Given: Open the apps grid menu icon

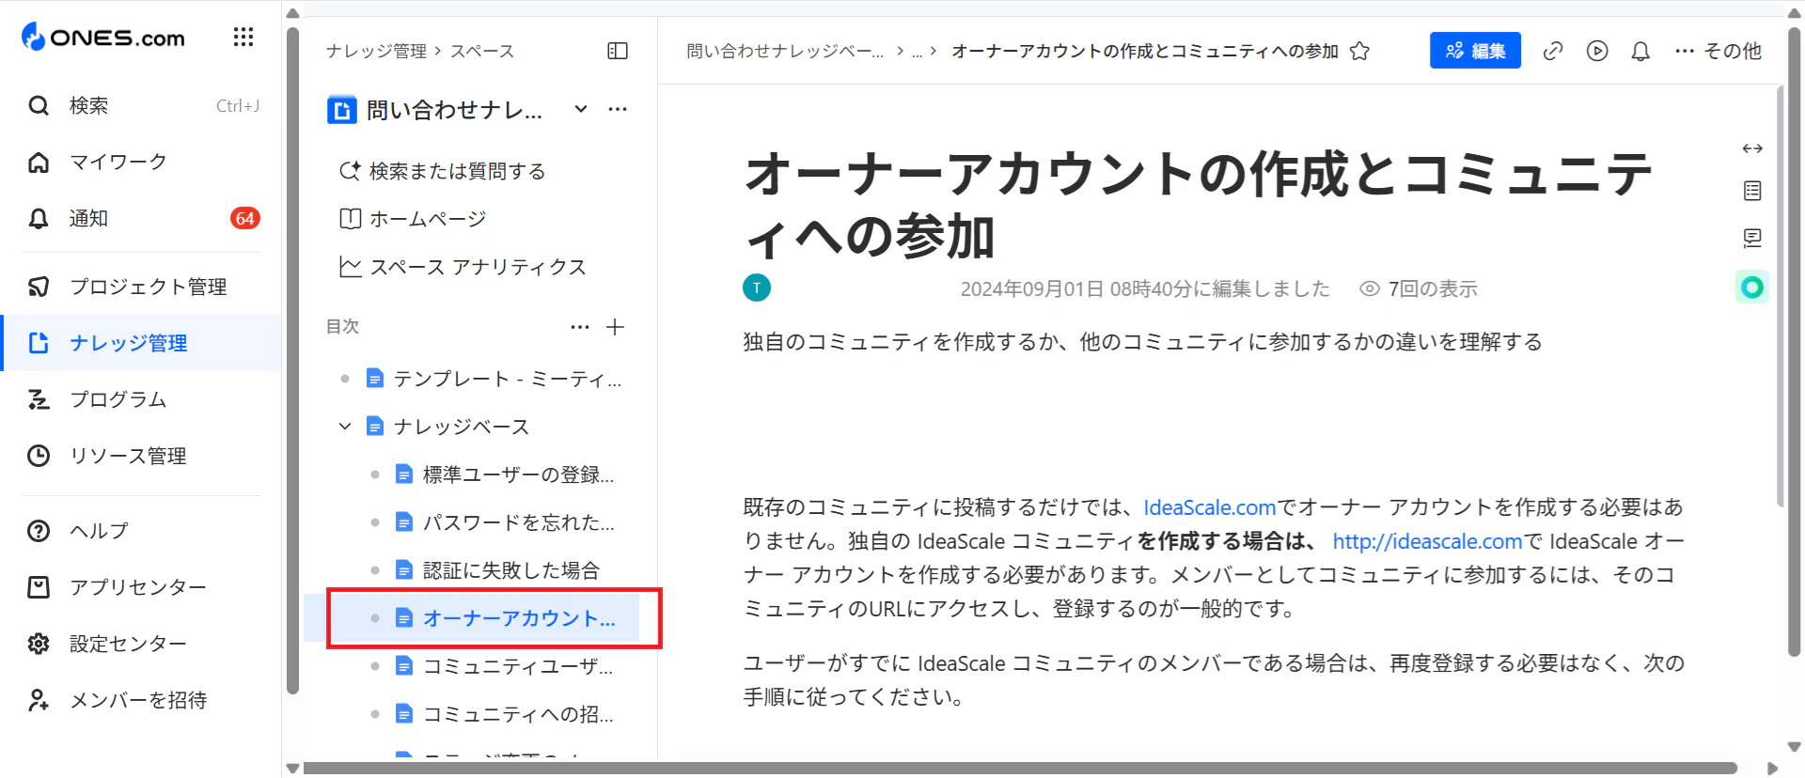Looking at the screenshot, I should tap(243, 38).
